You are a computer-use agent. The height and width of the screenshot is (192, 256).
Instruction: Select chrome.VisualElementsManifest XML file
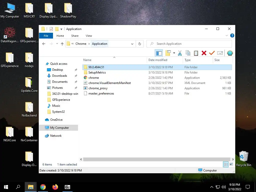point(157,83)
